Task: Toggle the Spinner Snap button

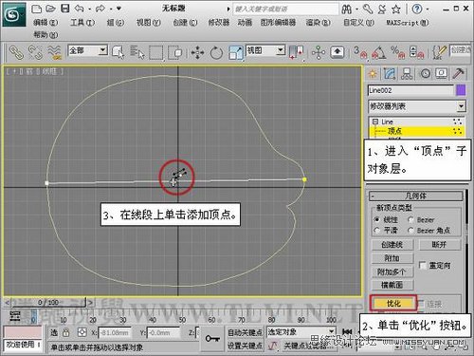Action: [x=416, y=52]
